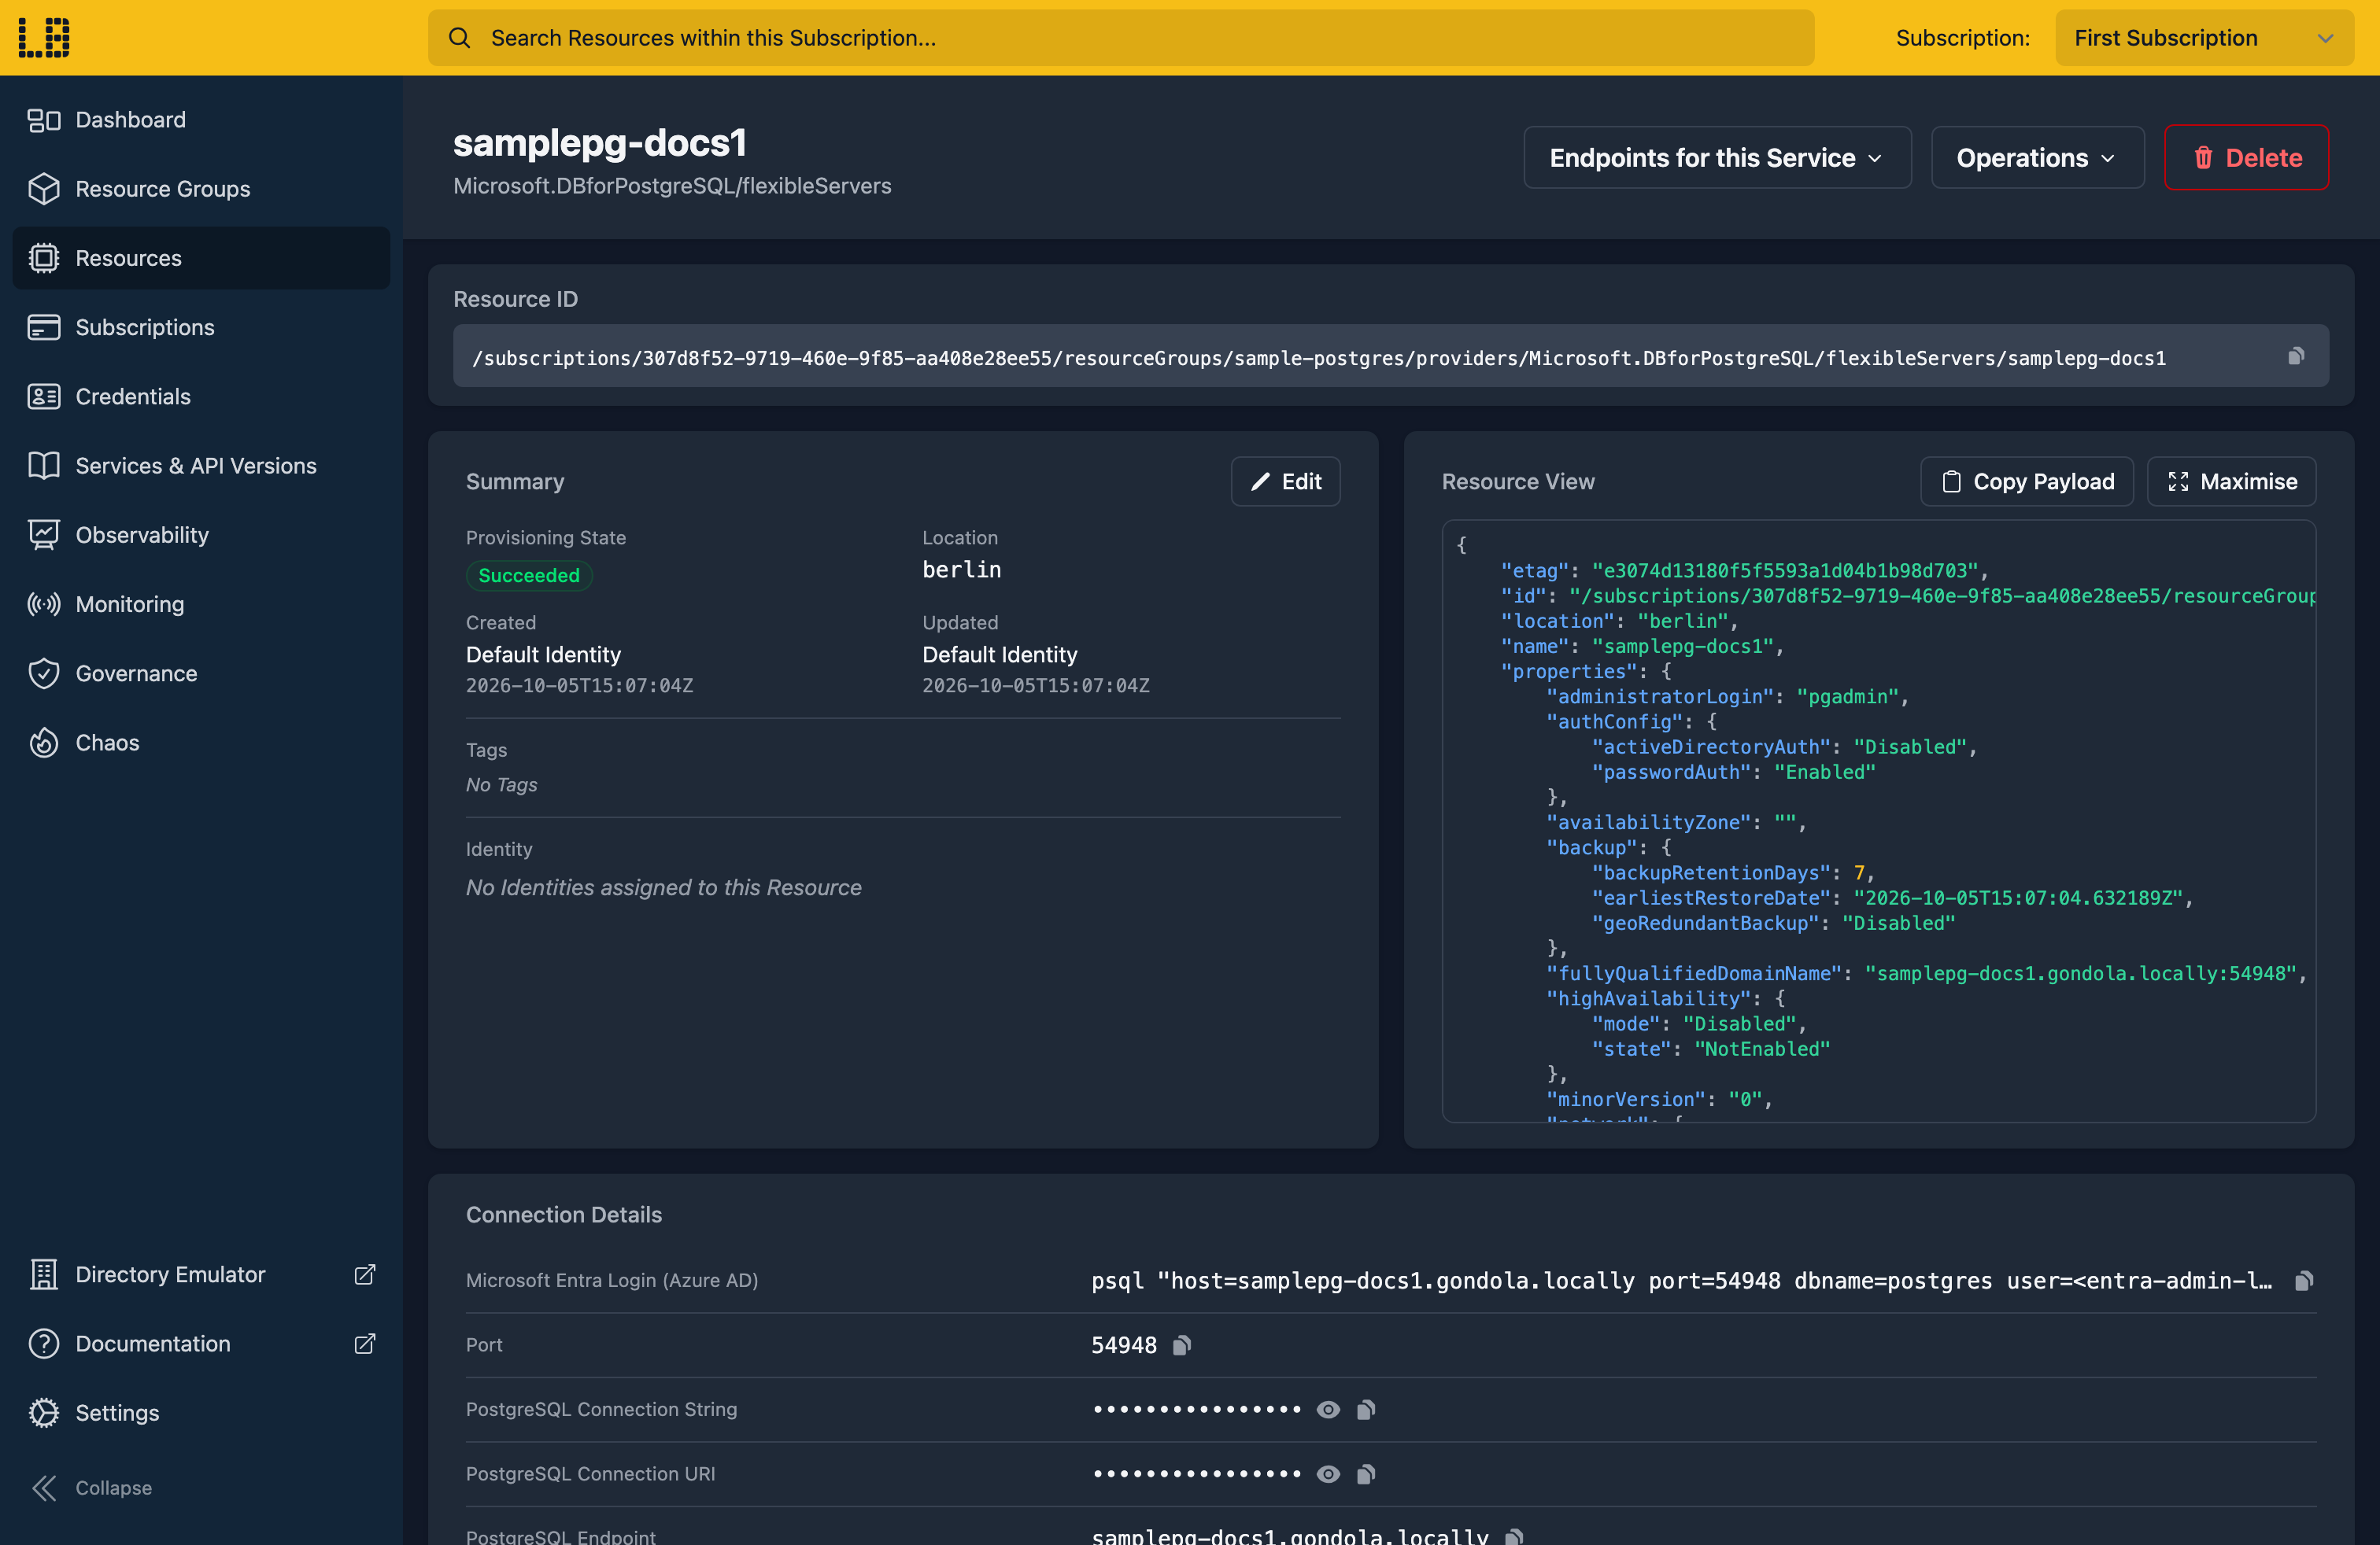2380x1545 pixels.
Task: Focus the Search Resources field
Action: point(1121,38)
